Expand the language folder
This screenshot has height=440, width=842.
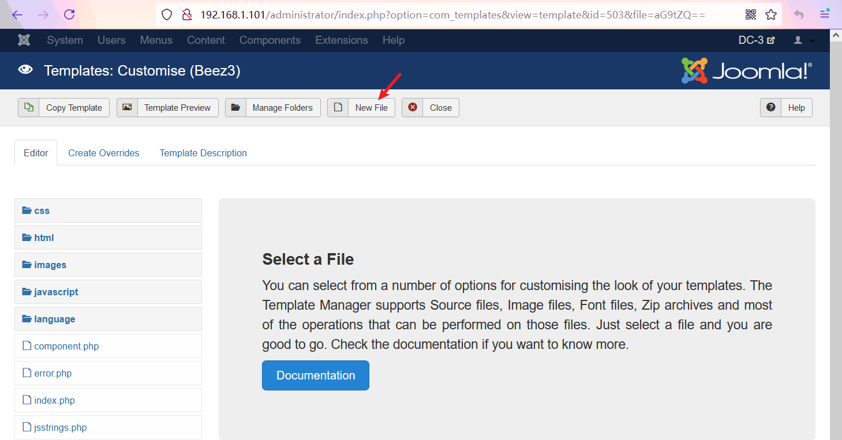pyautogui.click(x=108, y=319)
